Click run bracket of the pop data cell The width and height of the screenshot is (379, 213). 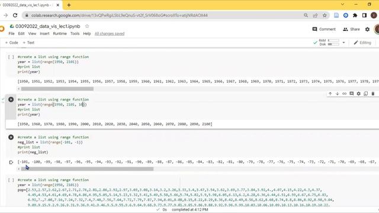pyautogui.click(x=11, y=180)
